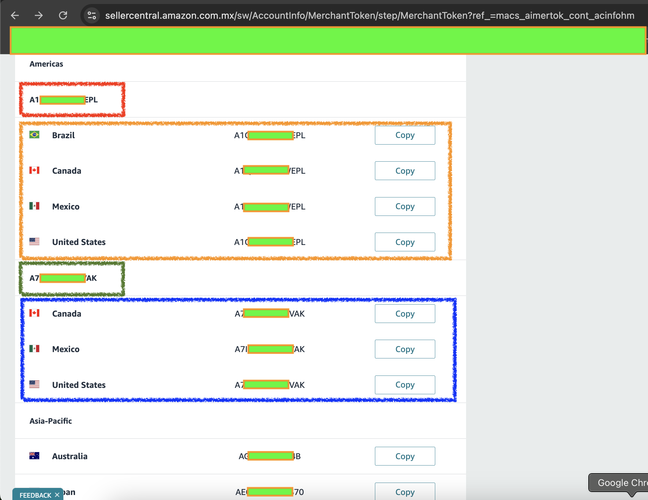This screenshot has height=500, width=648.
Task: Click the Mexico flag in the EPL group
Action: [x=34, y=206]
